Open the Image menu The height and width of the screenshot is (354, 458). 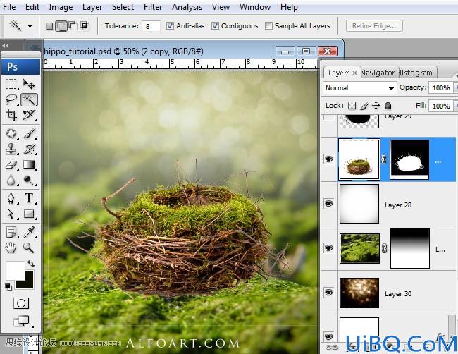tap(61, 7)
